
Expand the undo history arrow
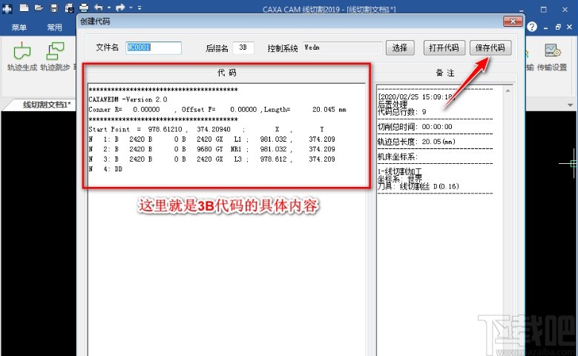(109, 7)
